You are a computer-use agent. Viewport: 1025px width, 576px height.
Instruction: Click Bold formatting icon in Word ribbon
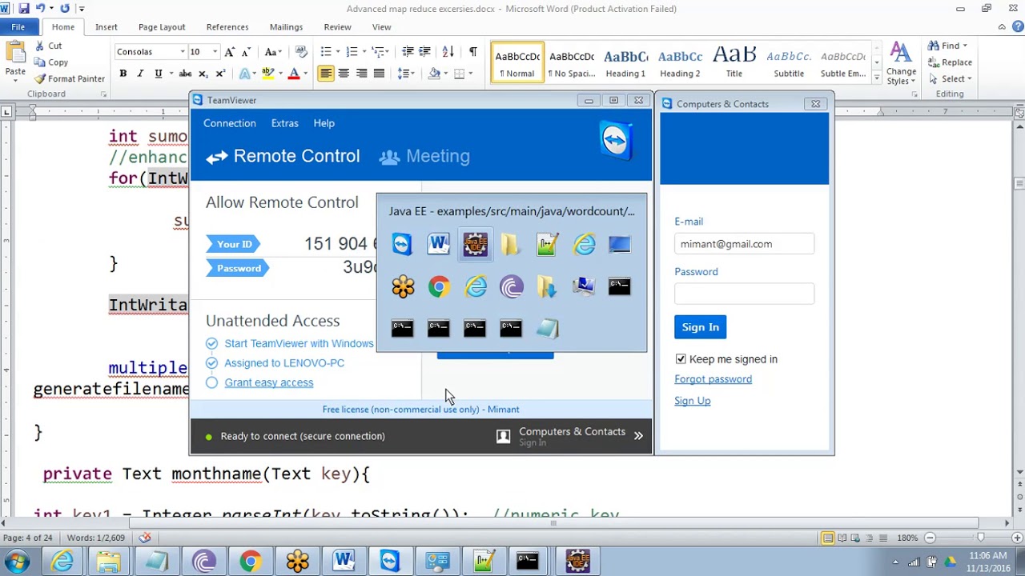tap(123, 74)
